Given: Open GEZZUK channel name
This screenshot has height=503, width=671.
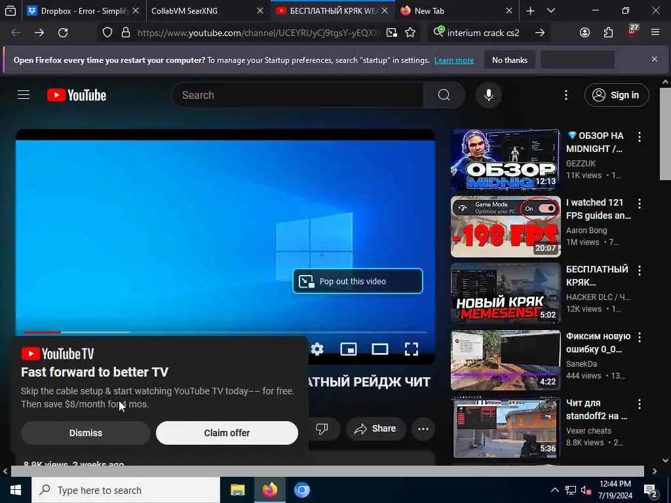Looking at the screenshot, I should [x=581, y=163].
